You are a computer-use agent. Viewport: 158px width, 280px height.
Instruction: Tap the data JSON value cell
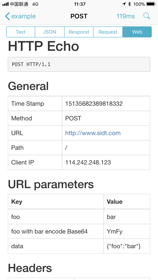point(127,246)
